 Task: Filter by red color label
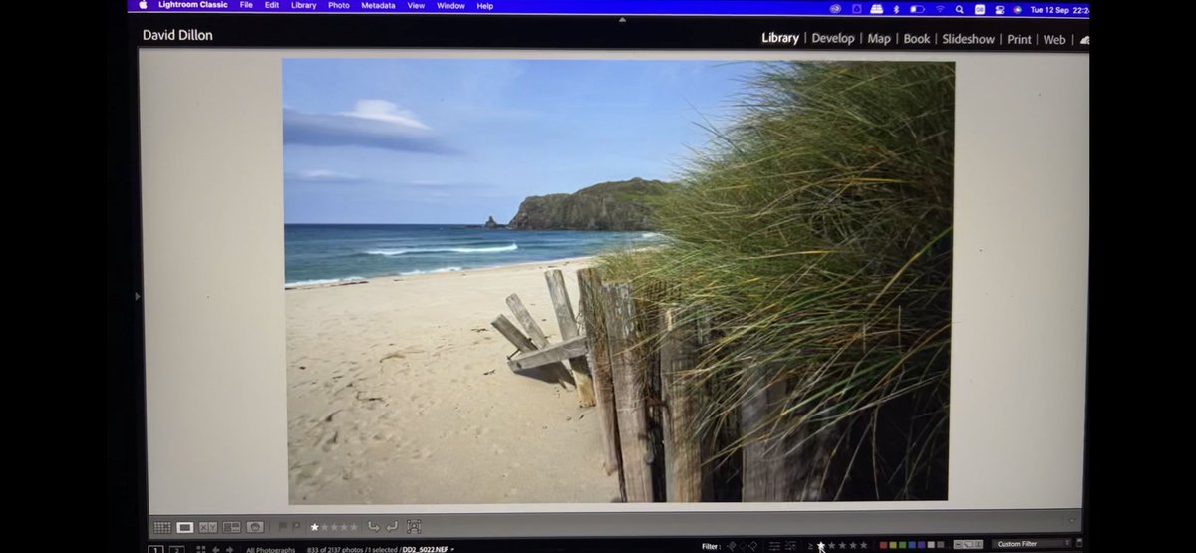pyautogui.click(x=884, y=546)
